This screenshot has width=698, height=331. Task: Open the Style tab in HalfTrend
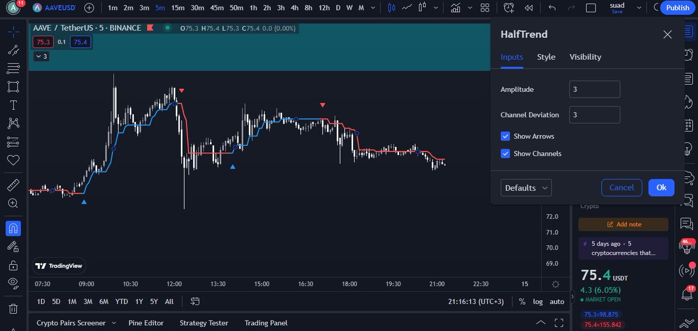coord(546,57)
